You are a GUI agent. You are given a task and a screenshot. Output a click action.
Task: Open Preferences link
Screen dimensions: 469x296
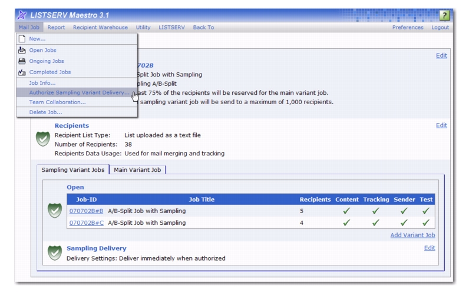click(x=408, y=27)
